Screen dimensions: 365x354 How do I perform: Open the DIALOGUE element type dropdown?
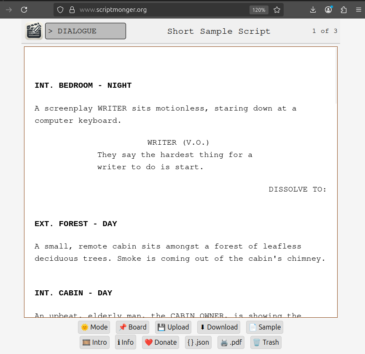click(86, 31)
